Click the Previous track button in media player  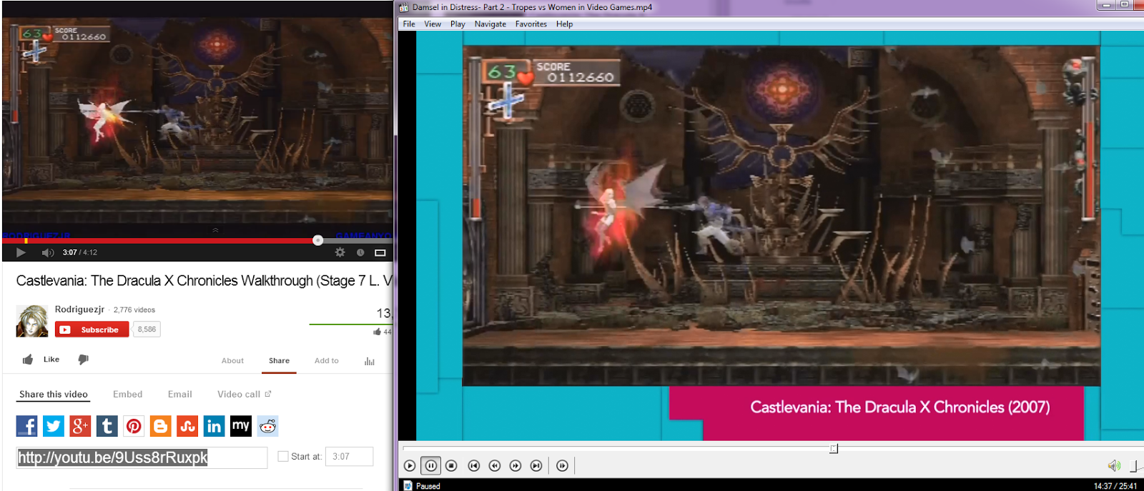pos(473,466)
